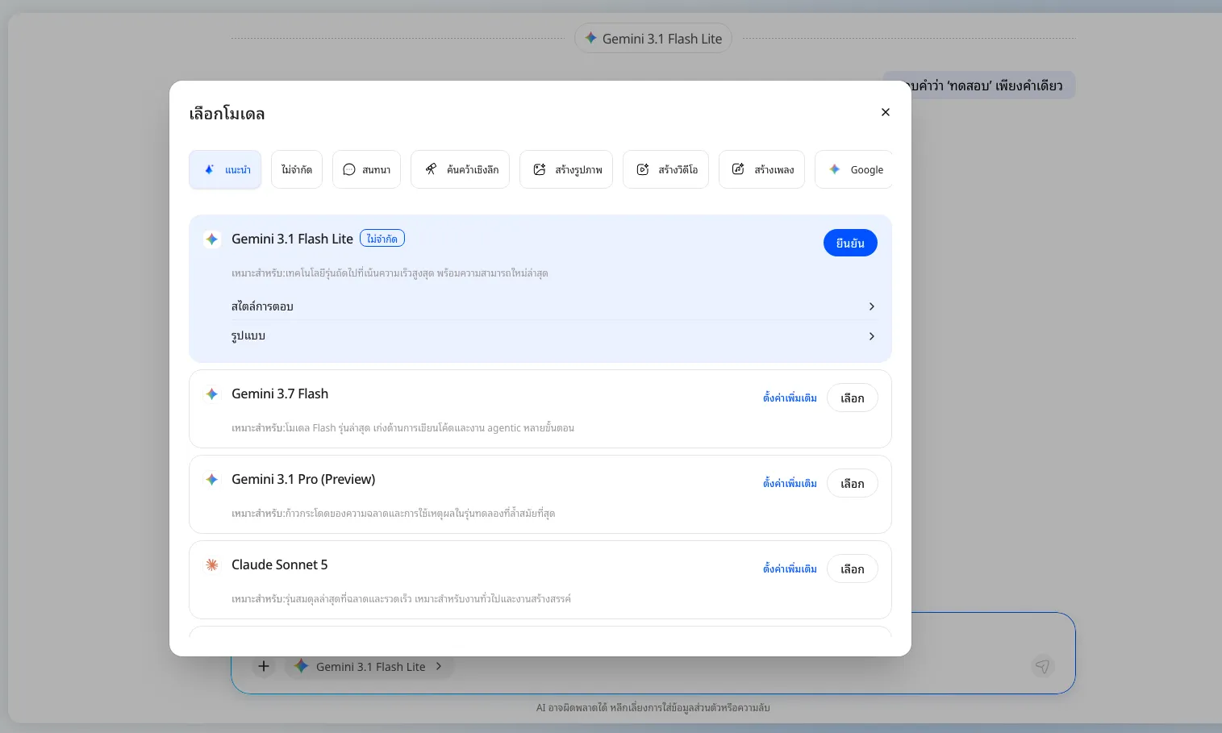Click the Gemini icon of Gemini 3.7 Flash
This screenshot has width=1222, height=733.
pyautogui.click(x=212, y=394)
